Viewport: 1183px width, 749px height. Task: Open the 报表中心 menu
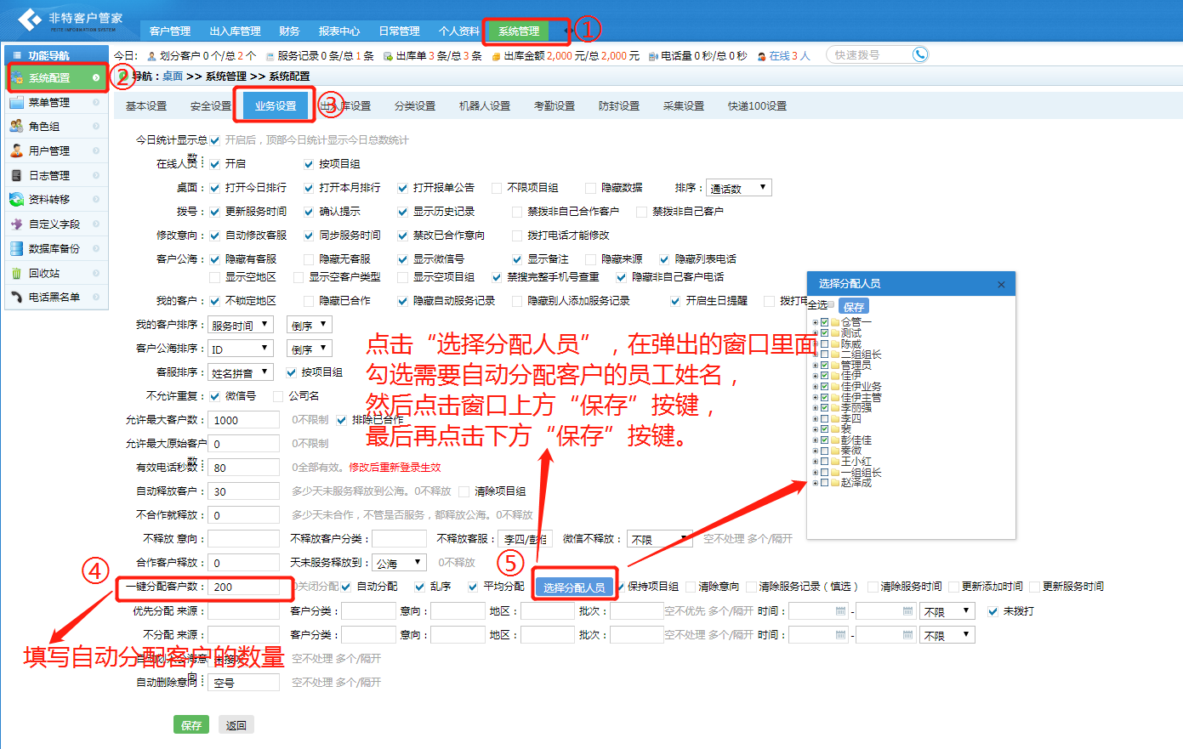point(339,31)
